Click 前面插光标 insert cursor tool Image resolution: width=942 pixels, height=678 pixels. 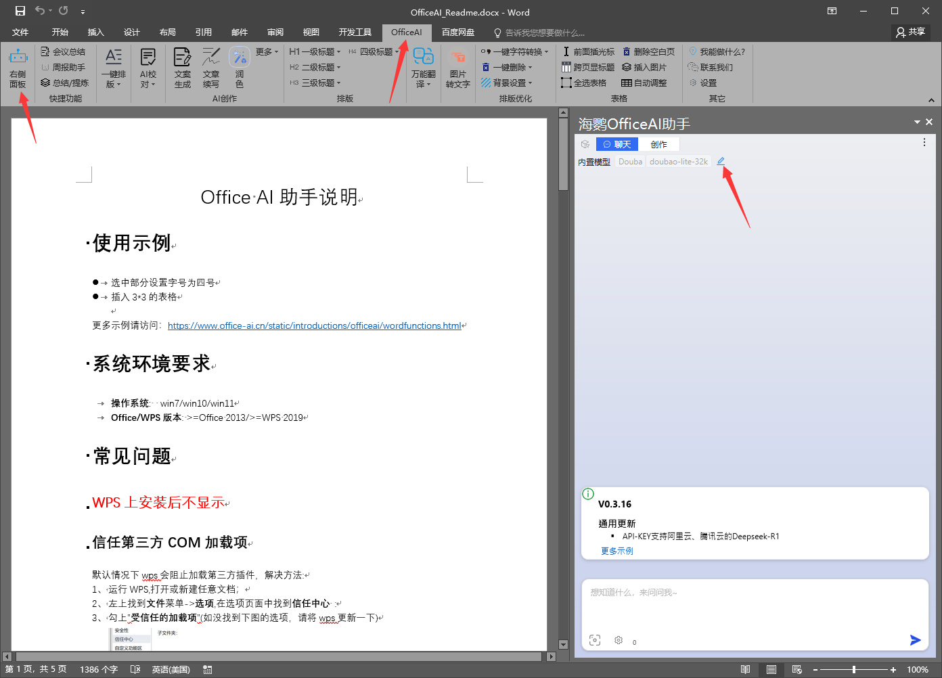tap(588, 51)
